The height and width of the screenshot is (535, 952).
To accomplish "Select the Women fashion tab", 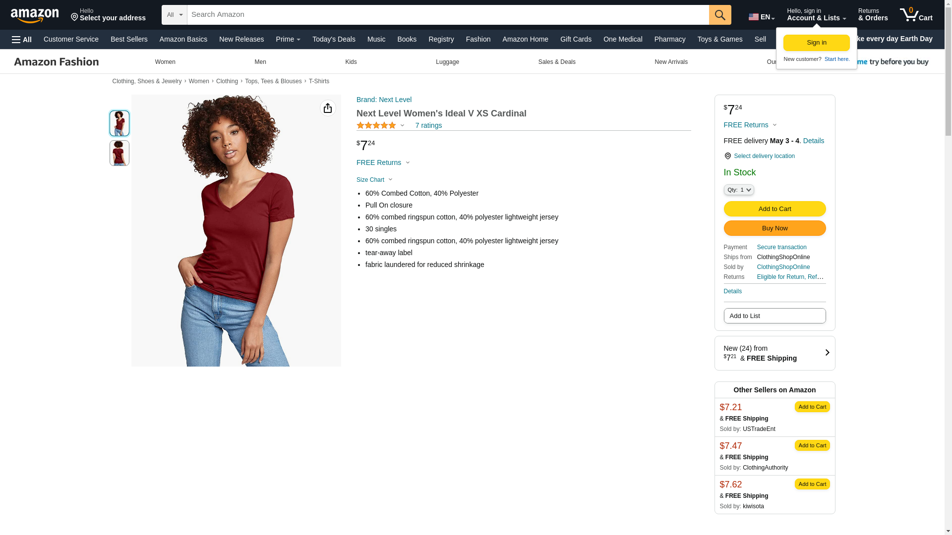I will pyautogui.click(x=165, y=62).
